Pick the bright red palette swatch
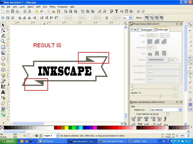Viewport: 193px width, 144px height. (x=59, y=128)
